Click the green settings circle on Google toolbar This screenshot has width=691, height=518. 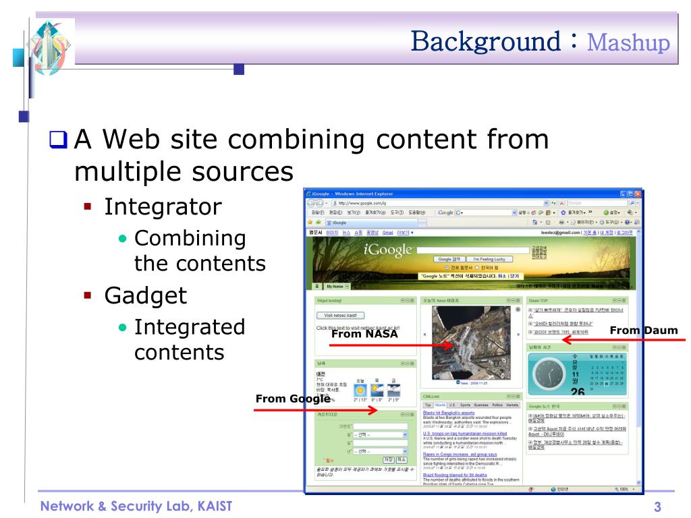click(607, 212)
